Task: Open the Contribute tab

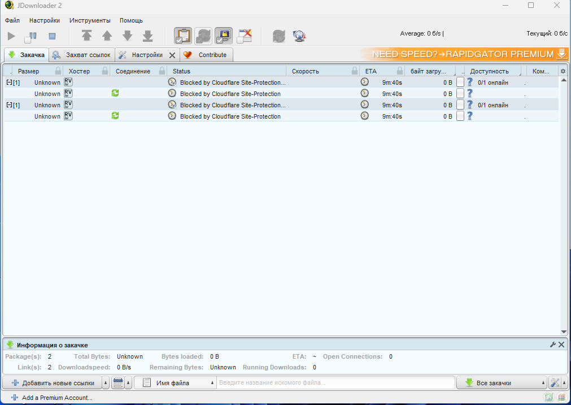Action: click(x=207, y=55)
